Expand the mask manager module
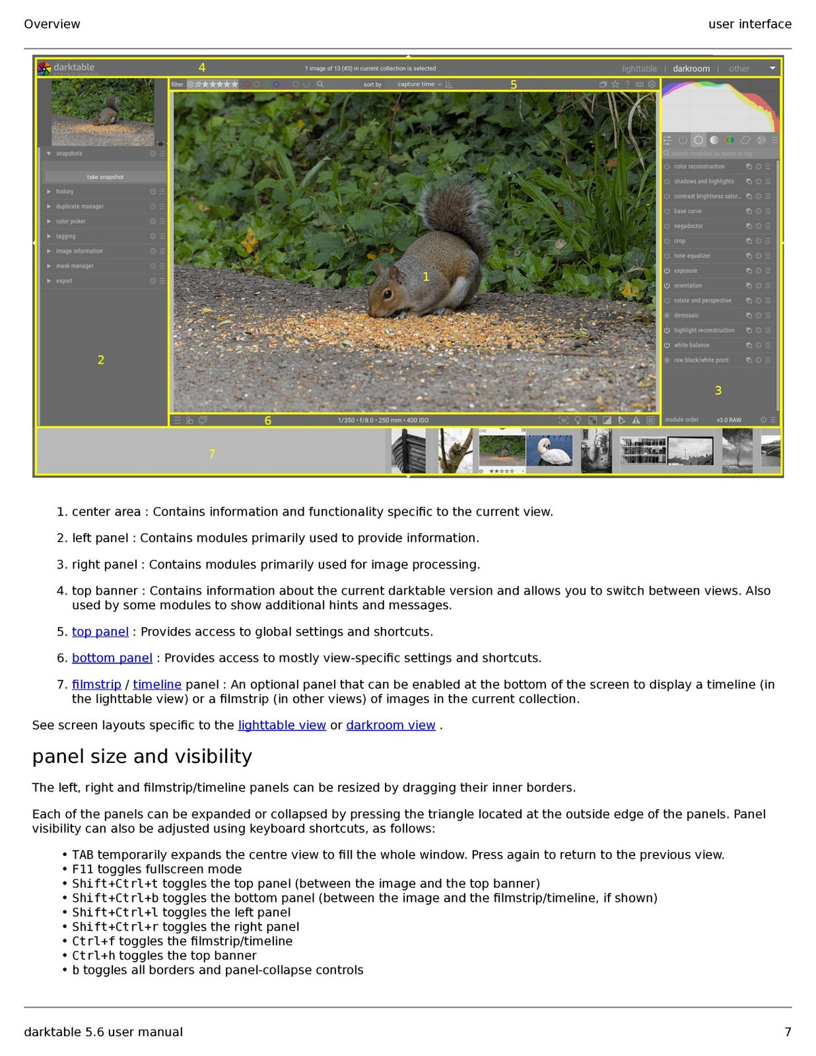Viewport: 816px width, 1056px height. (x=49, y=267)
